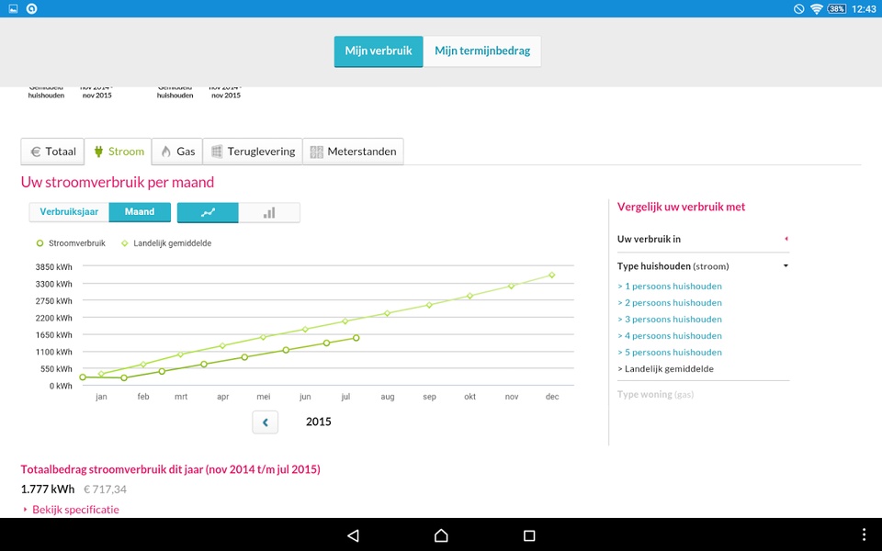The height and width of the screenshot is (551, 882).
Task: Click the 2015 year label
Action: point(319,422)
